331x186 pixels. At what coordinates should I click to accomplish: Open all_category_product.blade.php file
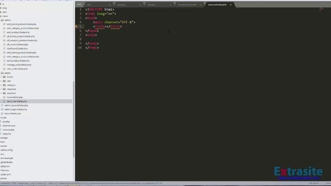tap(22, 40)
